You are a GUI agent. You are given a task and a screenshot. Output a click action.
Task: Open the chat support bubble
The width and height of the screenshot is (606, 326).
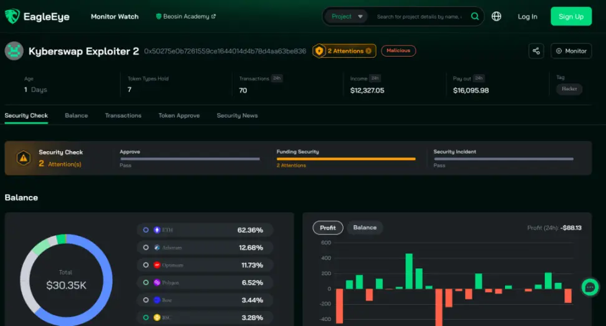click(590, 287)
